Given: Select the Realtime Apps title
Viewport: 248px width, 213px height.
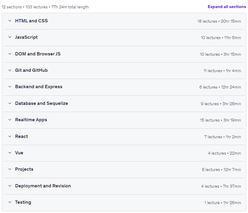Looking at the screenshot, I should pyautogui.click(x=31, y=120).
